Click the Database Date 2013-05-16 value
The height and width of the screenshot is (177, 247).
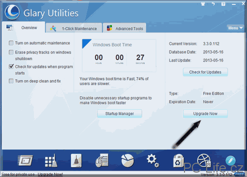click(x=213, y=52)
